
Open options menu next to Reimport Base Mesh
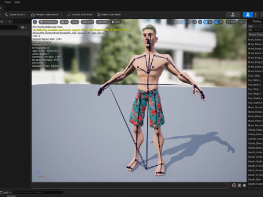pyautogui.click(x=61, y=15)
